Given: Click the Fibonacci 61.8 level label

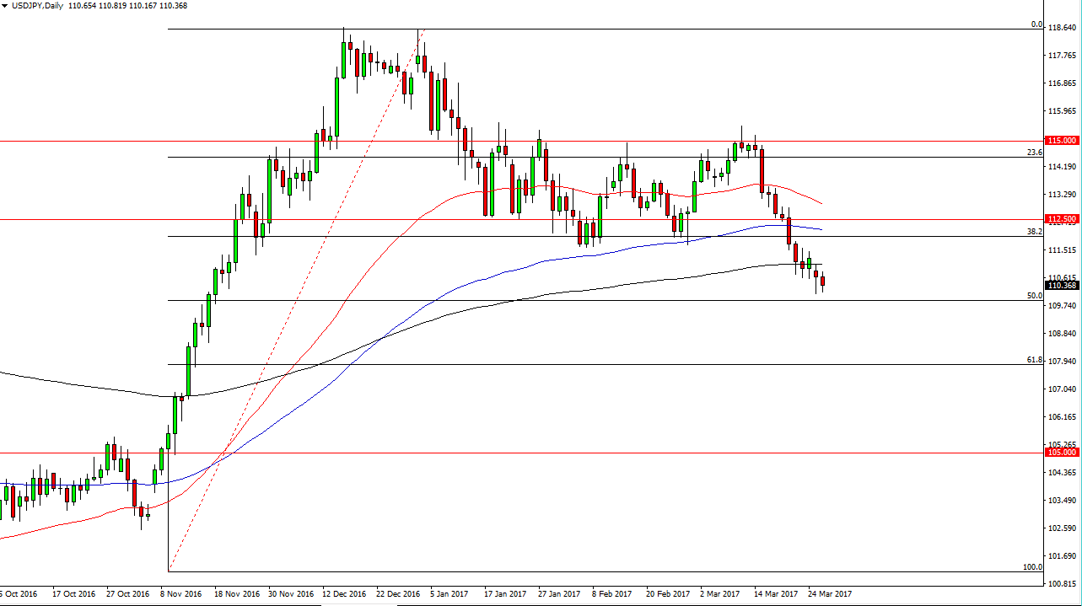Looking at the screenshot, I should [1034, 360].
